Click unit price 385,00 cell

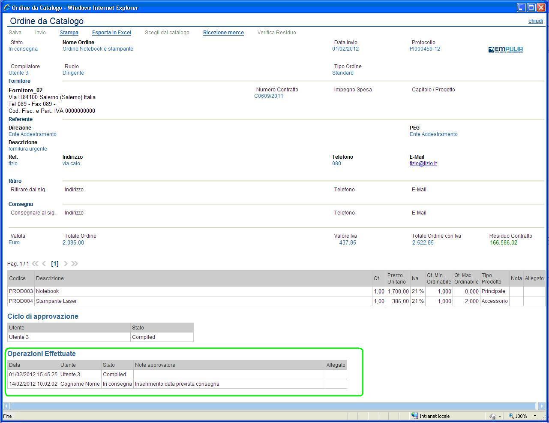(x=398, y=301)
